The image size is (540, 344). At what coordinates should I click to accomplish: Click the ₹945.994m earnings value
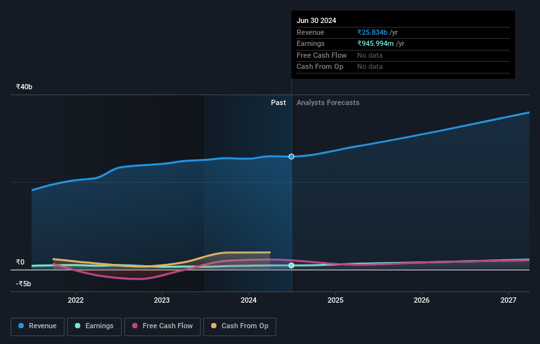tap(376, 43)
